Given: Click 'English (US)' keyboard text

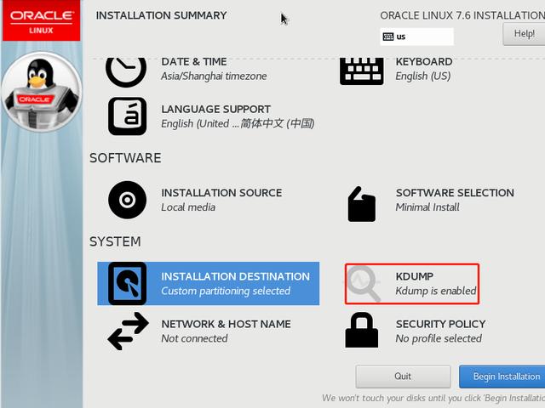Looking at the screenshot, I should (423, 76).
